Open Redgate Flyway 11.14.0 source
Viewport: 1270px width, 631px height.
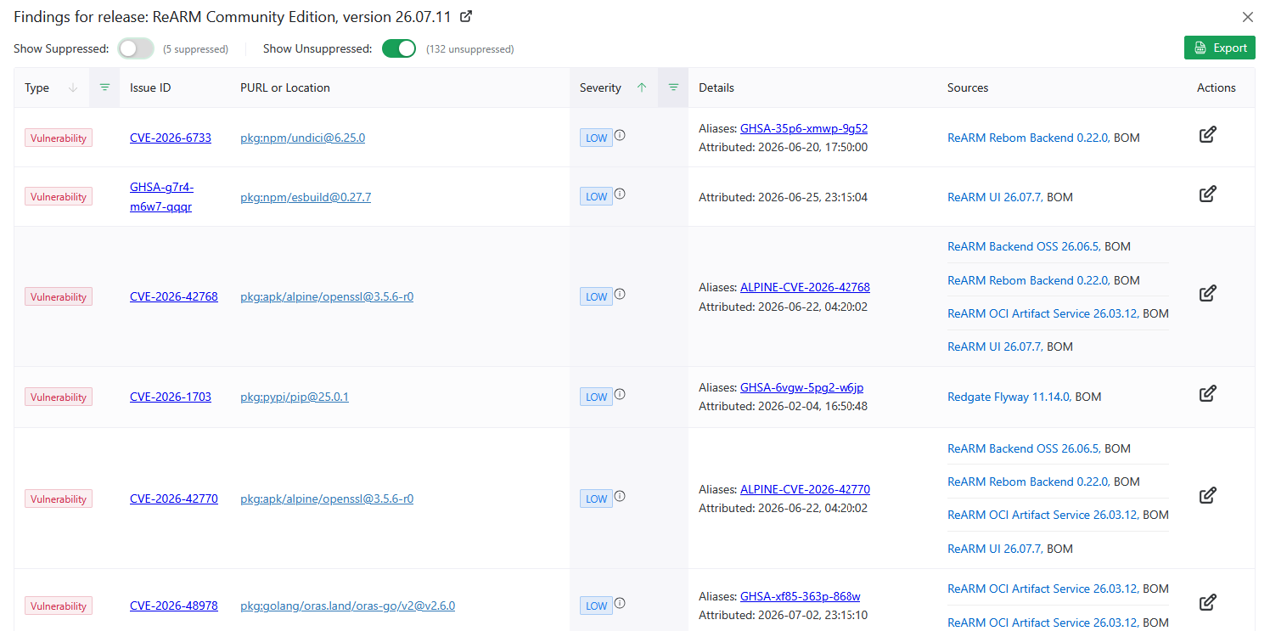point(1009,397)
